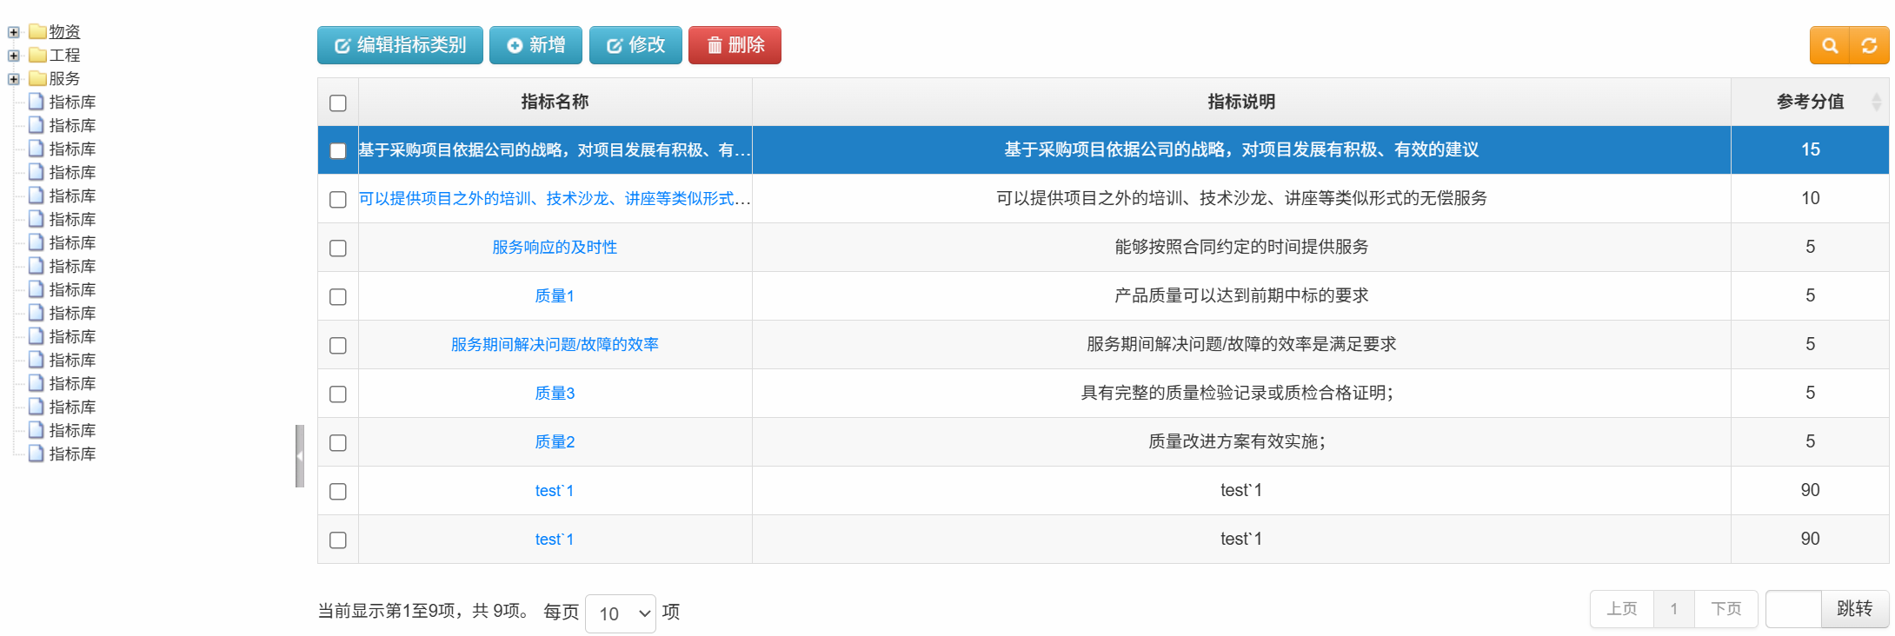Screen dimensions: 1895x636
Task: Tick the checkbox for 质量3 row
Action: (x=338, y=394)
